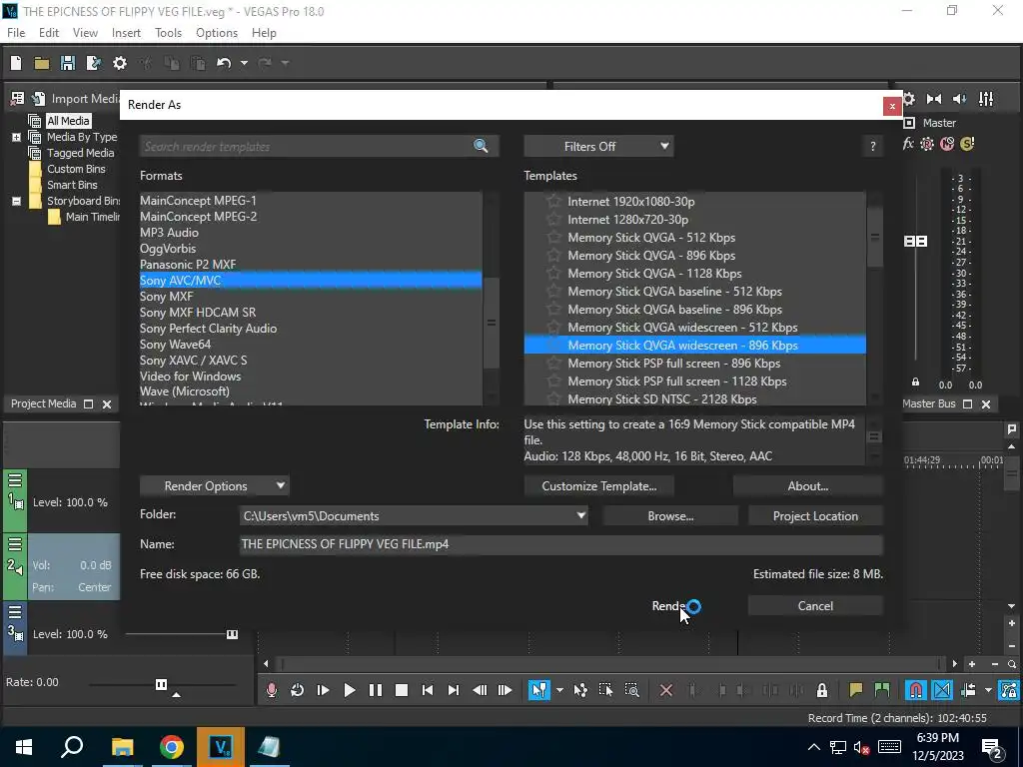The height and width of the screenshot is (767, 1023).
Task: Click the Record microphone button
Action: (x=272, y=690)
